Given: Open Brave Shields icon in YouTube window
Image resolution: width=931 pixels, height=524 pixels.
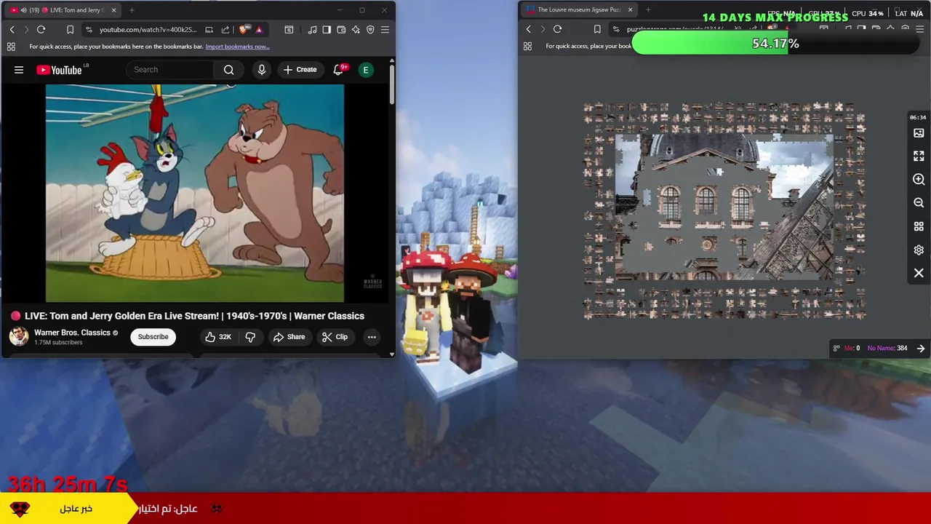Looking at the screenshot, I should (x=244, y=30).
